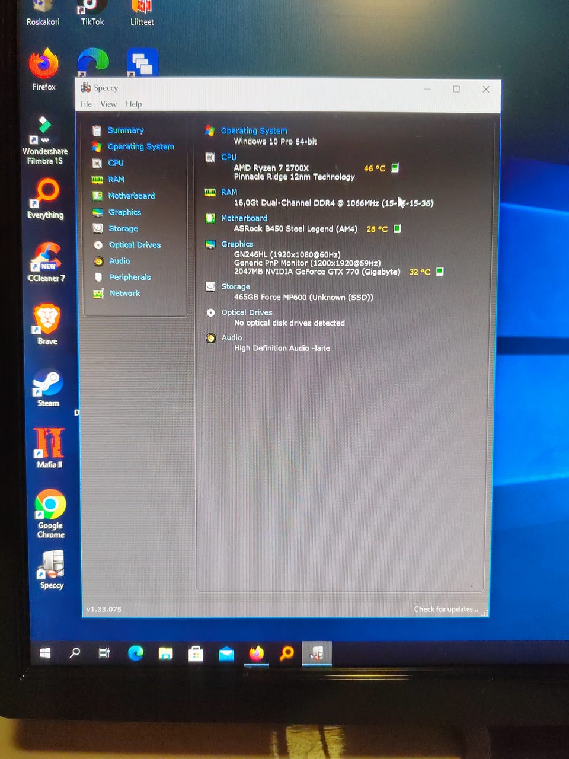
Task: Open Storage in the sidebar list
Action: [123, 228]
